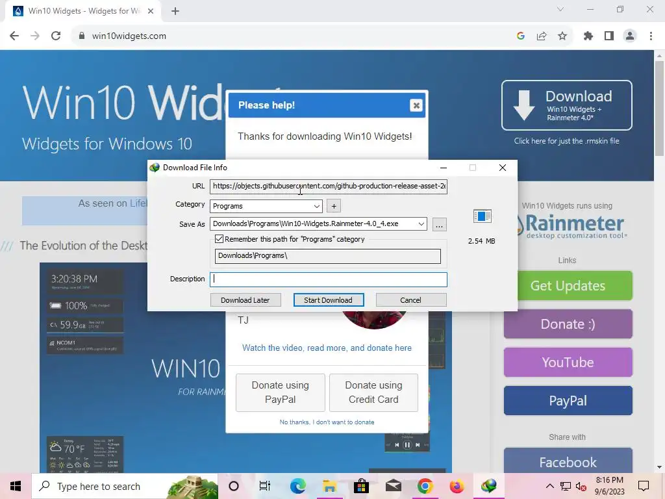Choose Donate using Credit Card
The width and height of the screenshot is (665, 499).
pyautogui.click(x=373, y=392)
